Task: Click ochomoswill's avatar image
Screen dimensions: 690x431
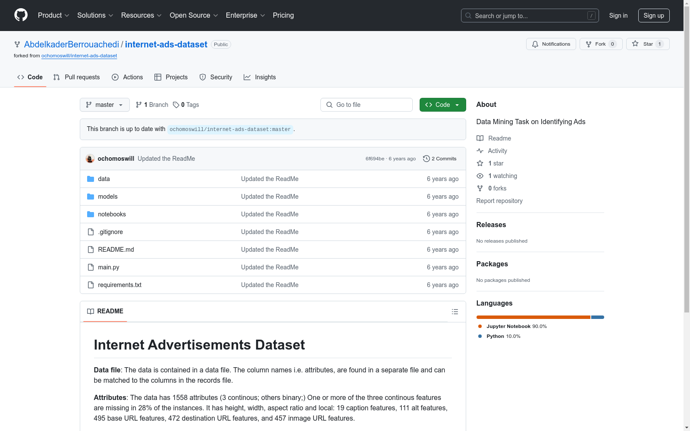Action: pyautogui.click(x=90, y=159)
